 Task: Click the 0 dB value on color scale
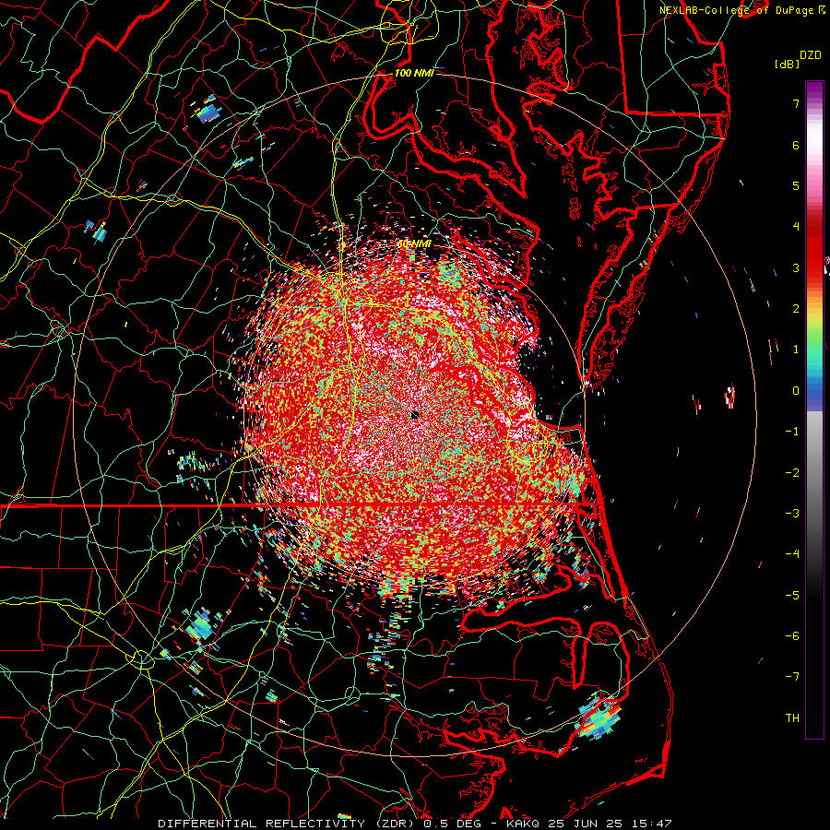[x=796, y=391]
